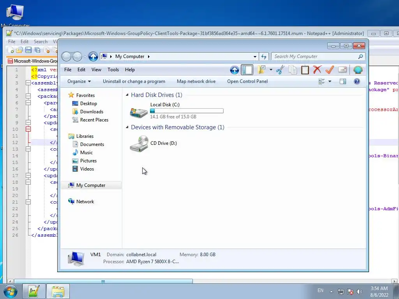Image resolution: width=399 pixels, height=299 pixels.
Task: Click Open Control Panel
Action: click(247, 81)
